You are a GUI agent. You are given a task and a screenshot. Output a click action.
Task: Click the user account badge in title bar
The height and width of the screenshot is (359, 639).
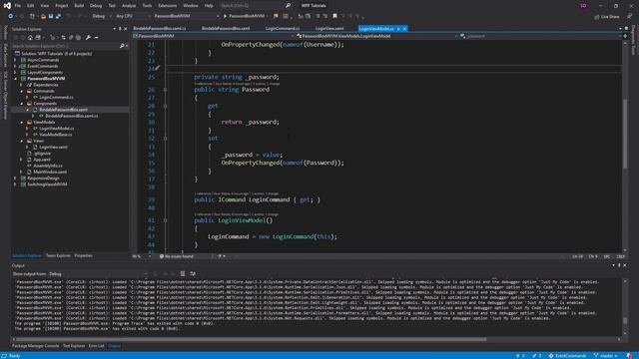click(x=583, y=6)
